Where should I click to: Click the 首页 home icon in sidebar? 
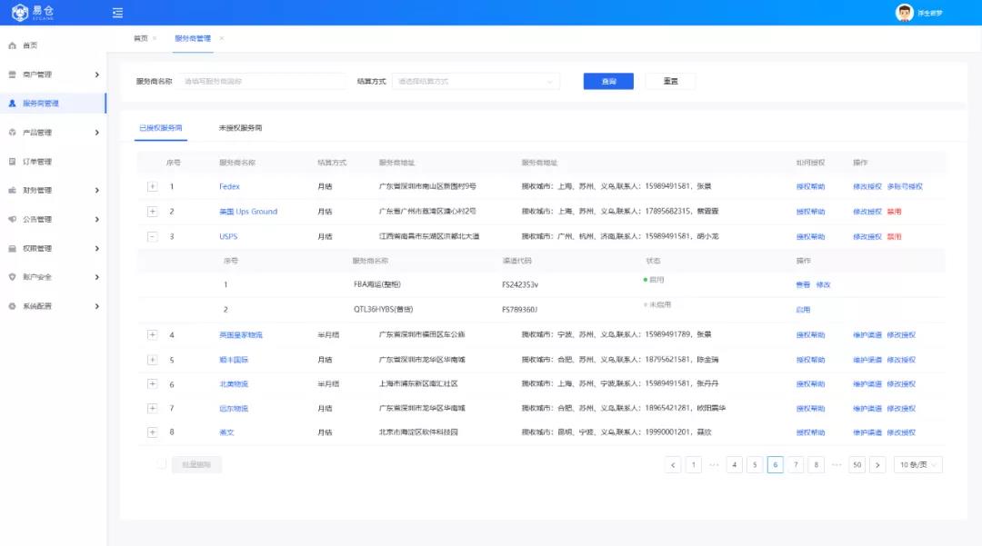13,45
